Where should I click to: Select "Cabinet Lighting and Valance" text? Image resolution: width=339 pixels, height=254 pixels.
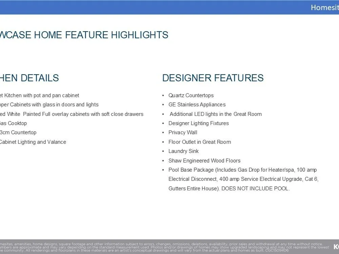tap(33, 142)
